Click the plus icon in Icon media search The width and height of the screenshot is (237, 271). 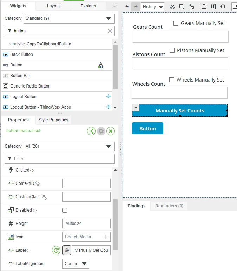pyautogui.click(x=106, y=237)
